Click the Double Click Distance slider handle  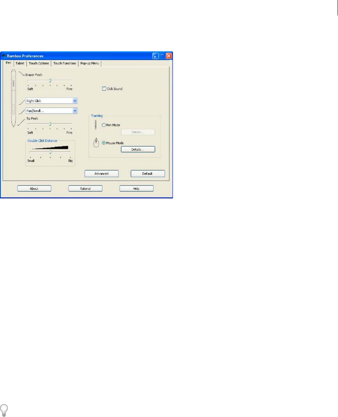[x=50, y=152]
